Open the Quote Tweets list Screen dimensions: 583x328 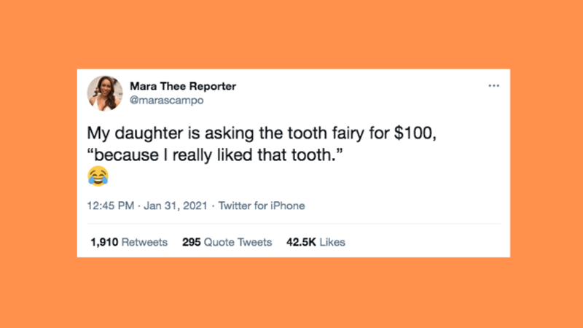tap(238, 242)
